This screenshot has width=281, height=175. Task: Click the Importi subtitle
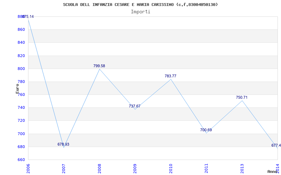140,12
